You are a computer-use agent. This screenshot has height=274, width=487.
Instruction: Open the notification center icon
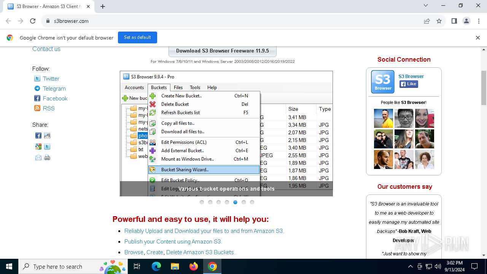coord(474,266)
